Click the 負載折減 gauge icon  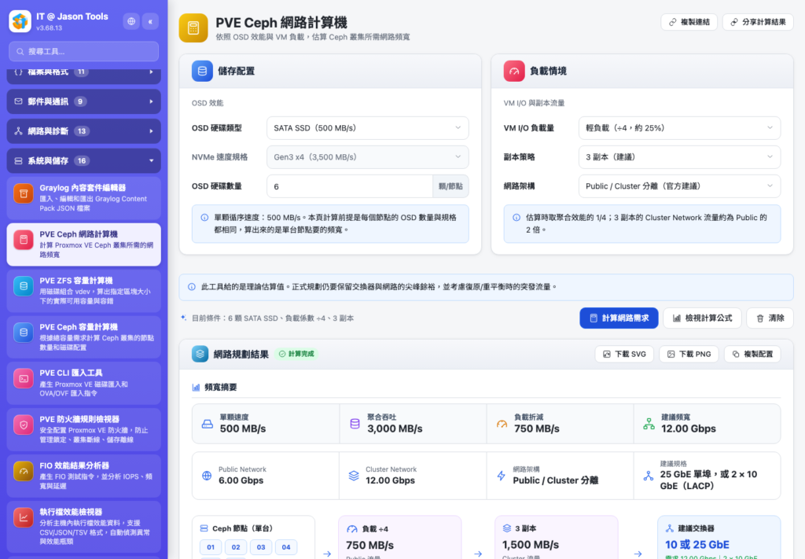point(502,424)
